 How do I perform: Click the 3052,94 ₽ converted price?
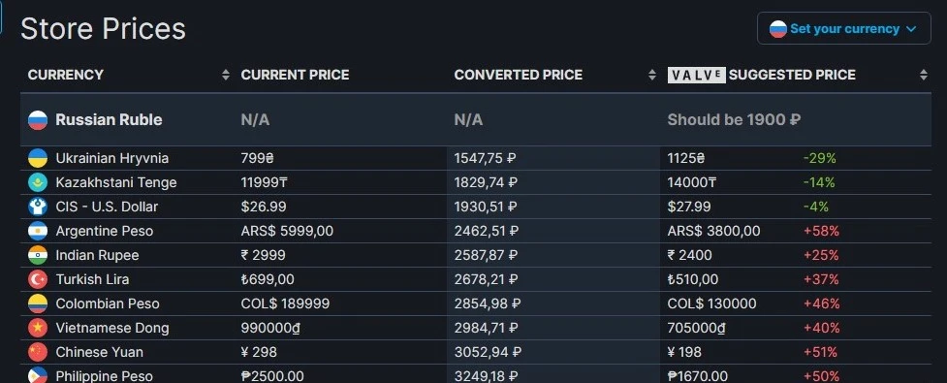pyautogui.click(x=488, y=352)
